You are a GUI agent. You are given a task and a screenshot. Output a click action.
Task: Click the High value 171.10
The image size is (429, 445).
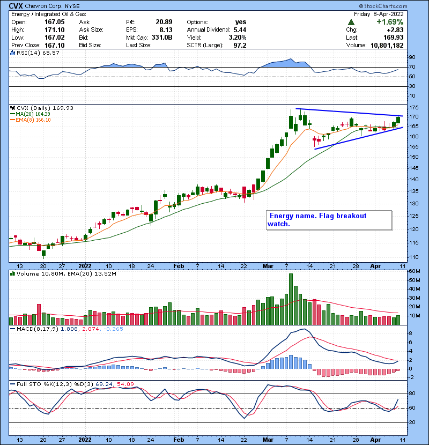55,30
